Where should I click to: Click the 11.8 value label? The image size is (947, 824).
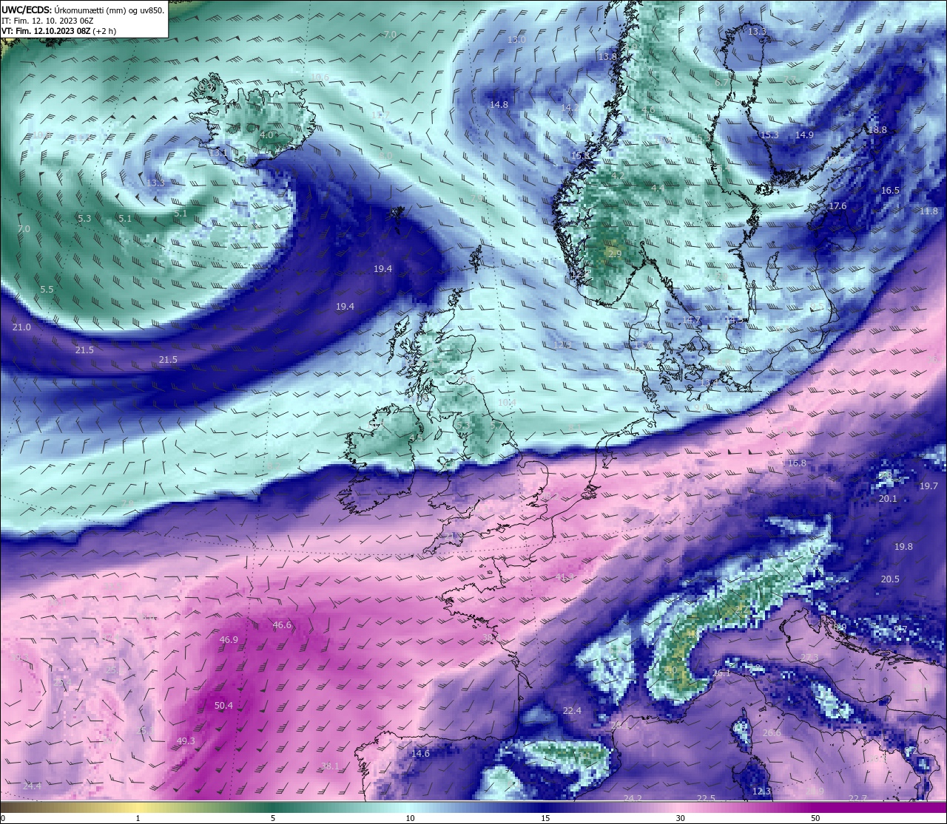[x=929, y=211]
